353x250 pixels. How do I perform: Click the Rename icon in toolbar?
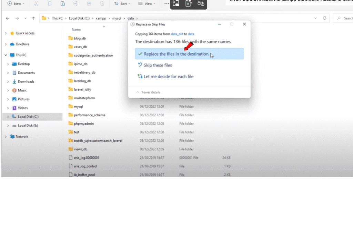click(76, 3)
